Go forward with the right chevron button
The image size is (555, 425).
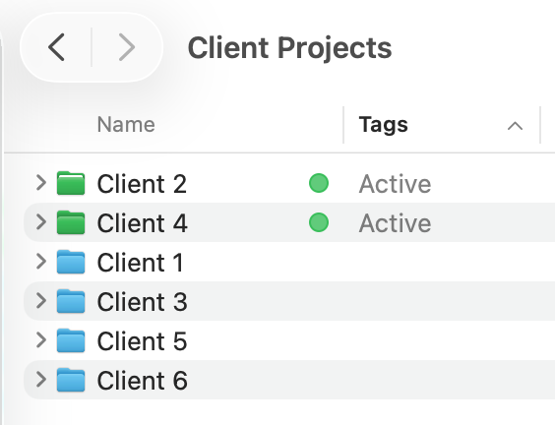click(x=126, y=47)
